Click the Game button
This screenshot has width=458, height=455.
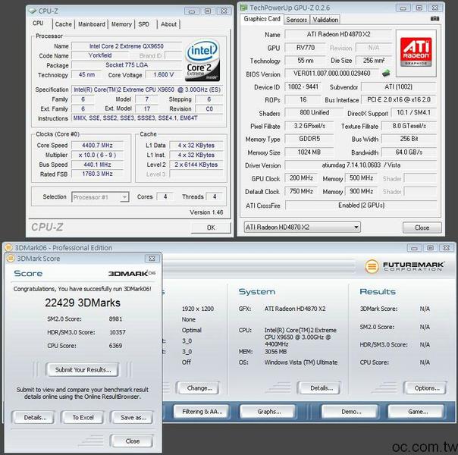(x=417, y=412)
